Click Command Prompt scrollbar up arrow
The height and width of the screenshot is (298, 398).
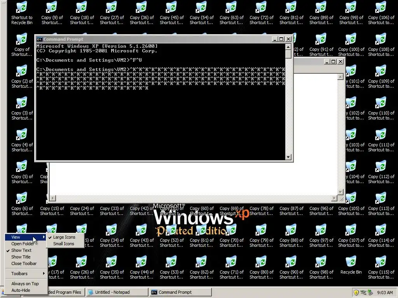pyautogui.click(x=288, y=47)
